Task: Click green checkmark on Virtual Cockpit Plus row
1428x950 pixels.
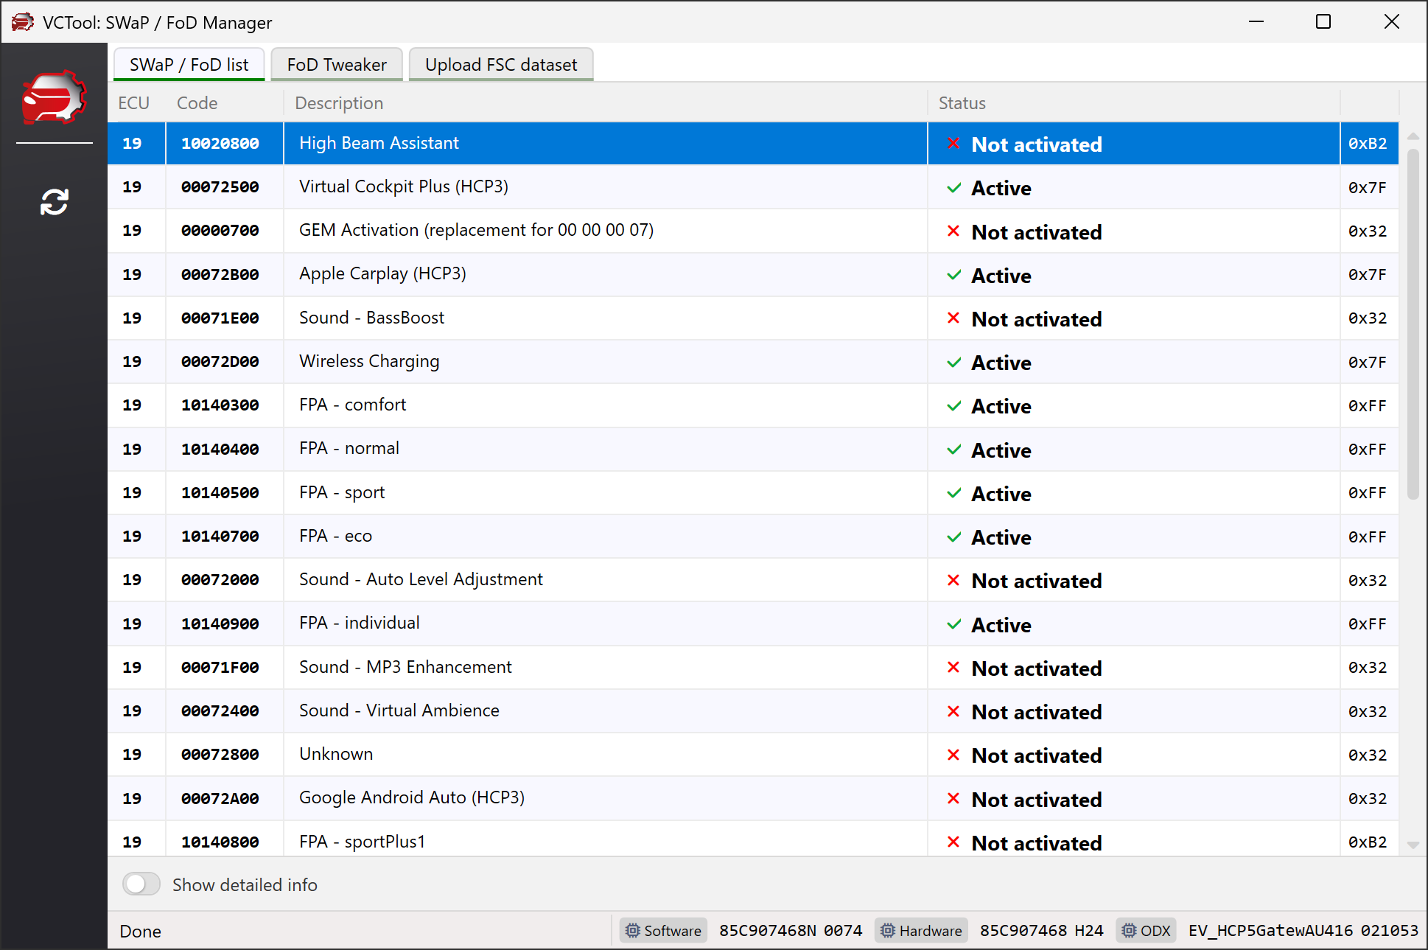Action: pyautogui.click(x=953, y=188)
